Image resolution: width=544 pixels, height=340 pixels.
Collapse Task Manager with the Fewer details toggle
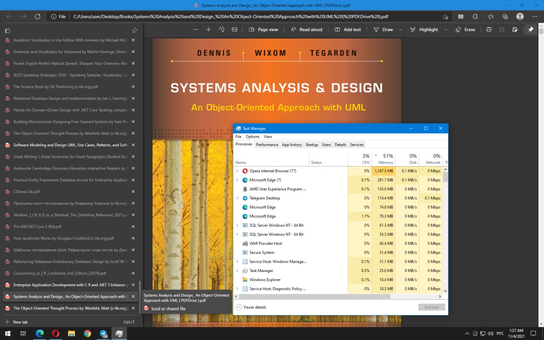[x=251, y=307]
